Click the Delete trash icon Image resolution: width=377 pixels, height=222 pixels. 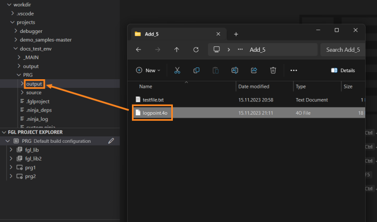[x=273, y=70]
